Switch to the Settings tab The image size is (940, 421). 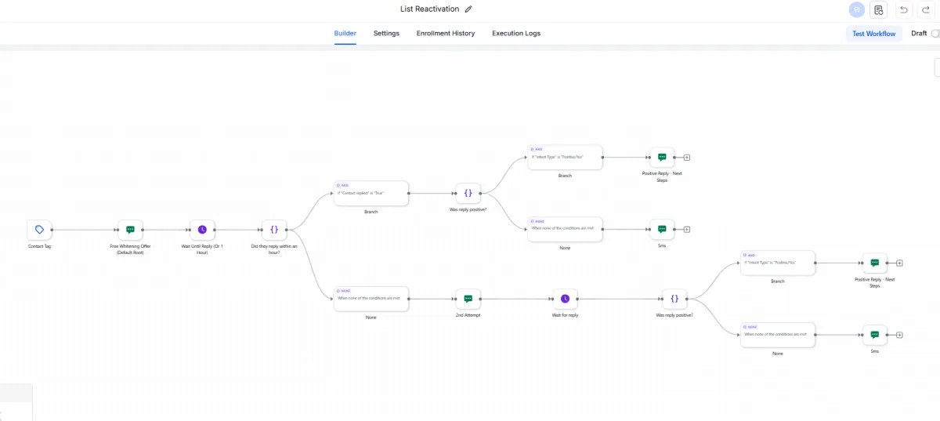(x=386, y=34)
